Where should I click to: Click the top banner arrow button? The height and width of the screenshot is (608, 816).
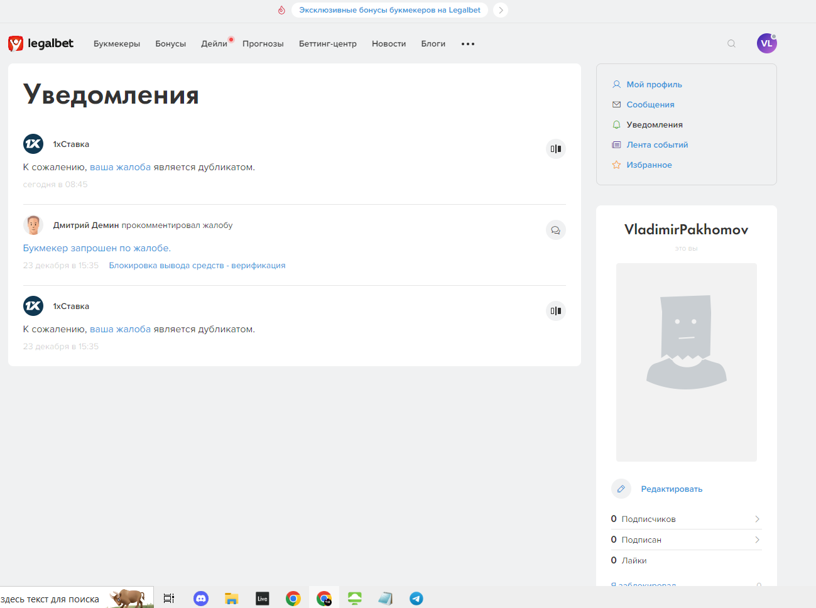point(501,10)
